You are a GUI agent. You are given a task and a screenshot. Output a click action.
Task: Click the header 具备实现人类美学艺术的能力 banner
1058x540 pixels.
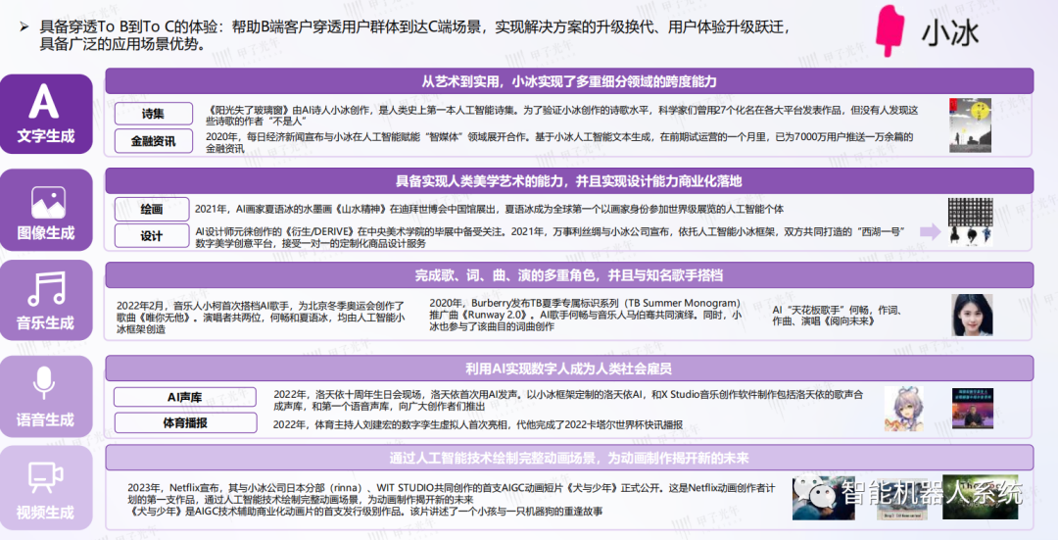[x=569, y=181]
